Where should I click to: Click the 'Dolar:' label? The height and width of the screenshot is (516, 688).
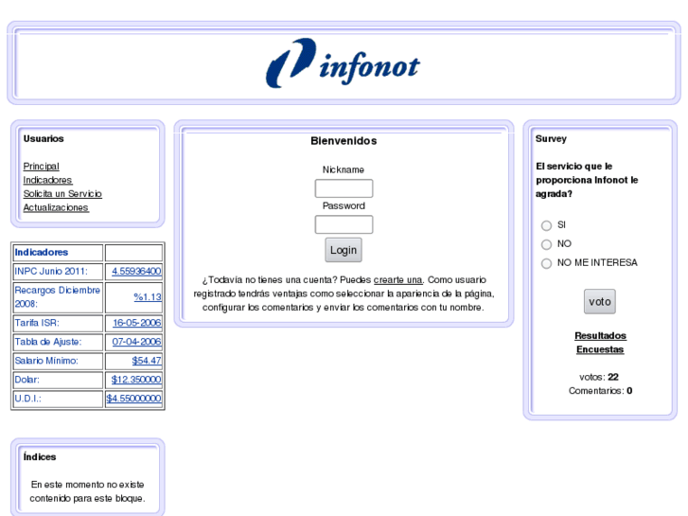[26, 380]
